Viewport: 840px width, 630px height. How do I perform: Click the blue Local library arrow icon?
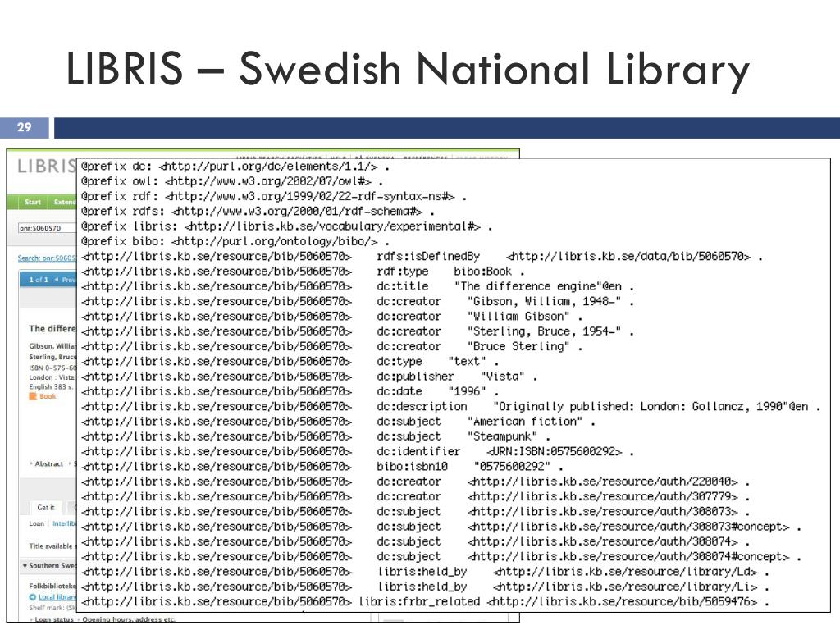click(x=32, y=597)
